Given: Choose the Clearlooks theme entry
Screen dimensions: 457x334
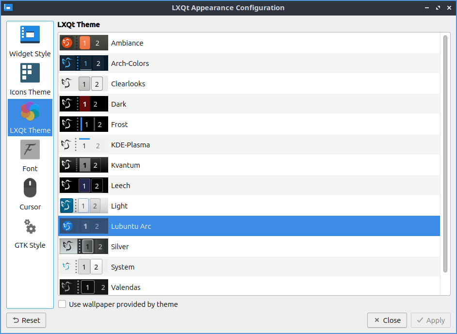Looking at the screenshot, I should [128, 84].
